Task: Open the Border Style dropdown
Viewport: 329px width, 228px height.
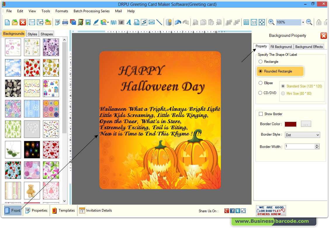Action: 302,135
